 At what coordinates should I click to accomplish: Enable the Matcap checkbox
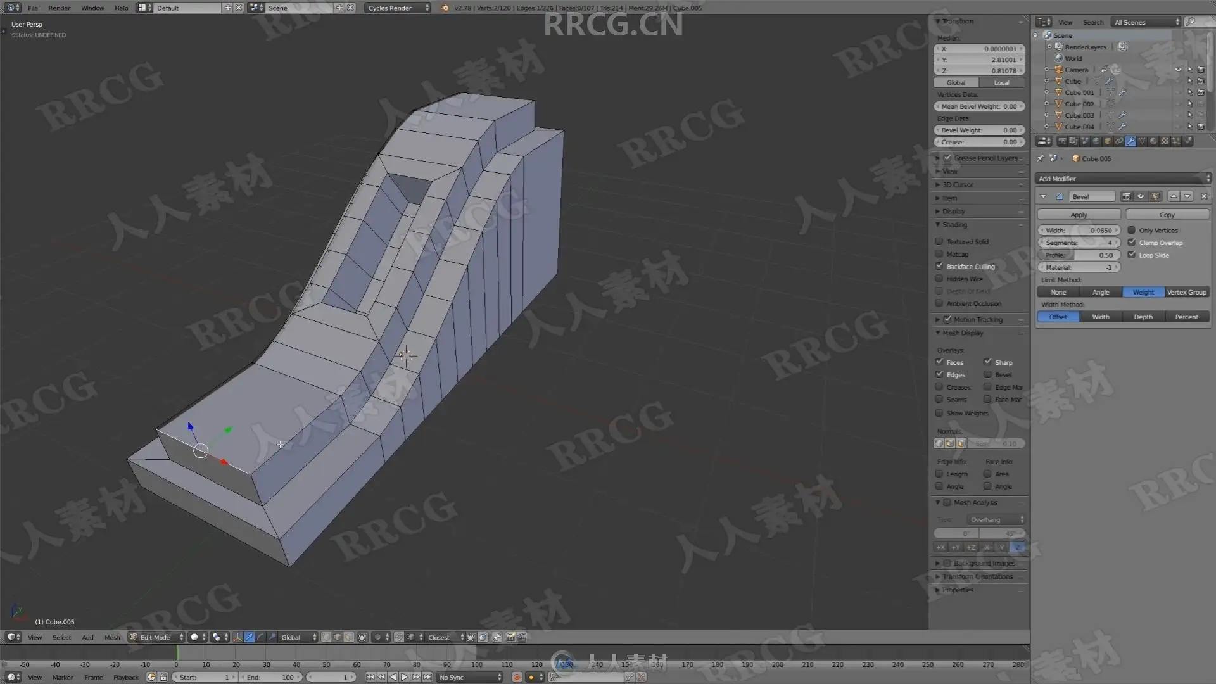point(939,254)
